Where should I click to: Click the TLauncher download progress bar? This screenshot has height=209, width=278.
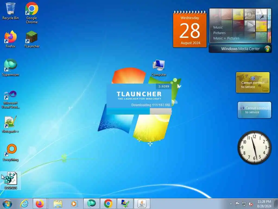click(x=139, y=111)
